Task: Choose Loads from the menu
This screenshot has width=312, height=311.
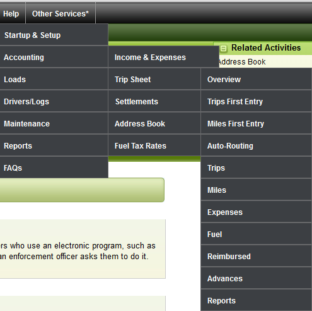Action: (x=54, y=79)
